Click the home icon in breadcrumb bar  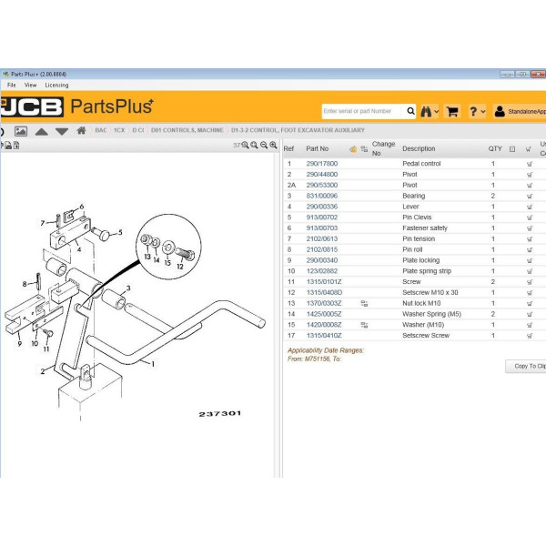tap(81, 130)
